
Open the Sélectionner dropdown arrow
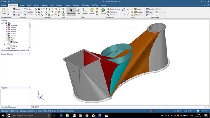coord(71,15)
